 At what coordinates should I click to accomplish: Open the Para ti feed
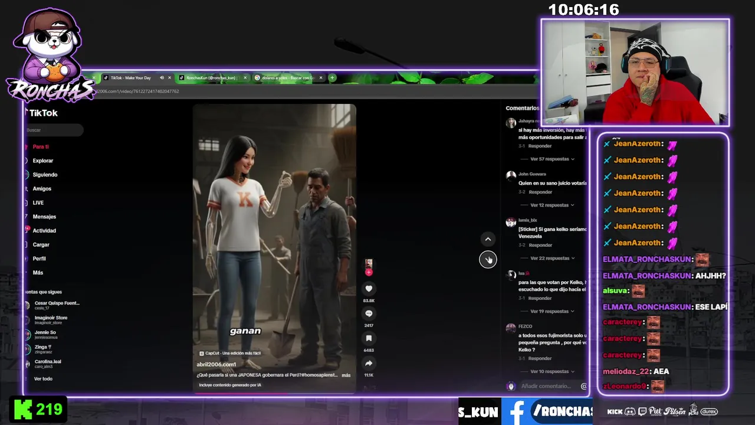tap(40, 146)
